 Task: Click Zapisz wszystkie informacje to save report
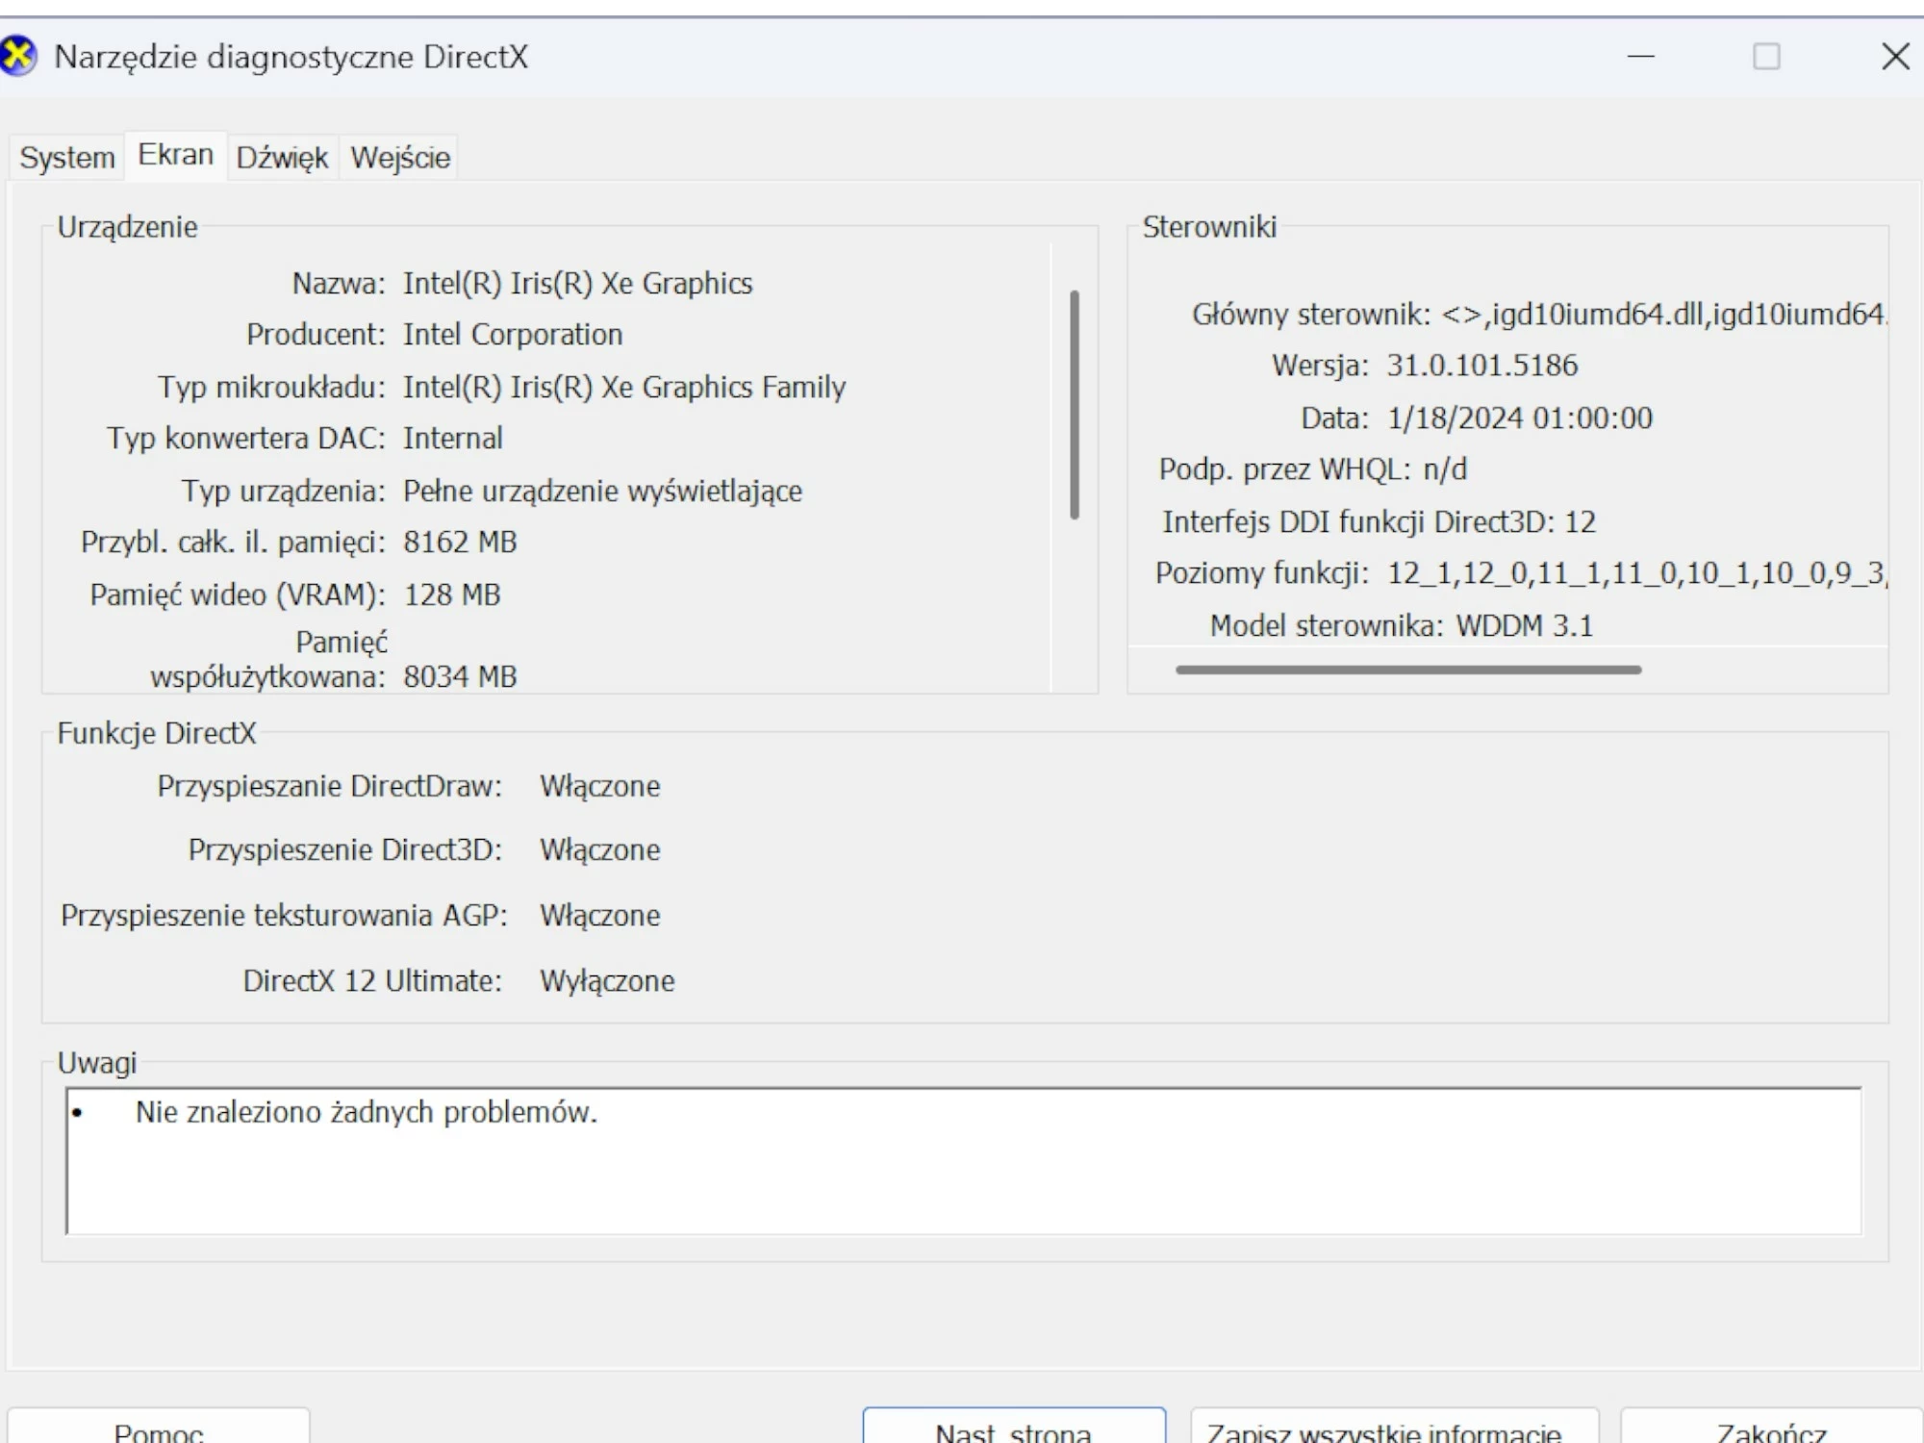pyautogui.click(x=1383, y=1430)
